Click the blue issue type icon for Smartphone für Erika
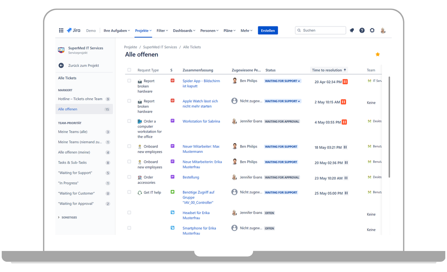This screenshot has width=447, height=272. tap(173, 228)
